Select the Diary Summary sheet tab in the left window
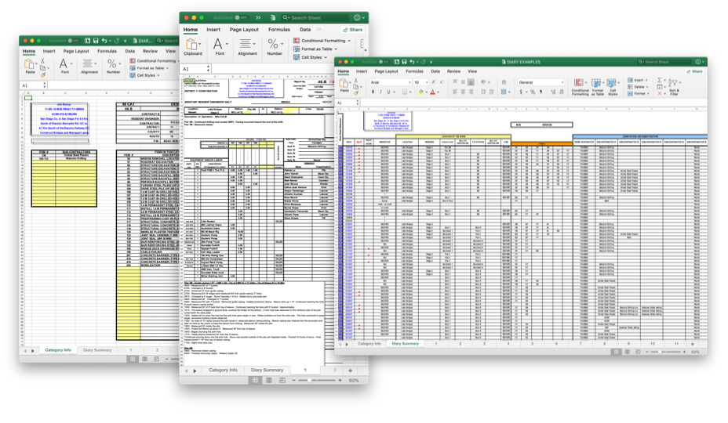The image size is (728, 423). (97, 350)
